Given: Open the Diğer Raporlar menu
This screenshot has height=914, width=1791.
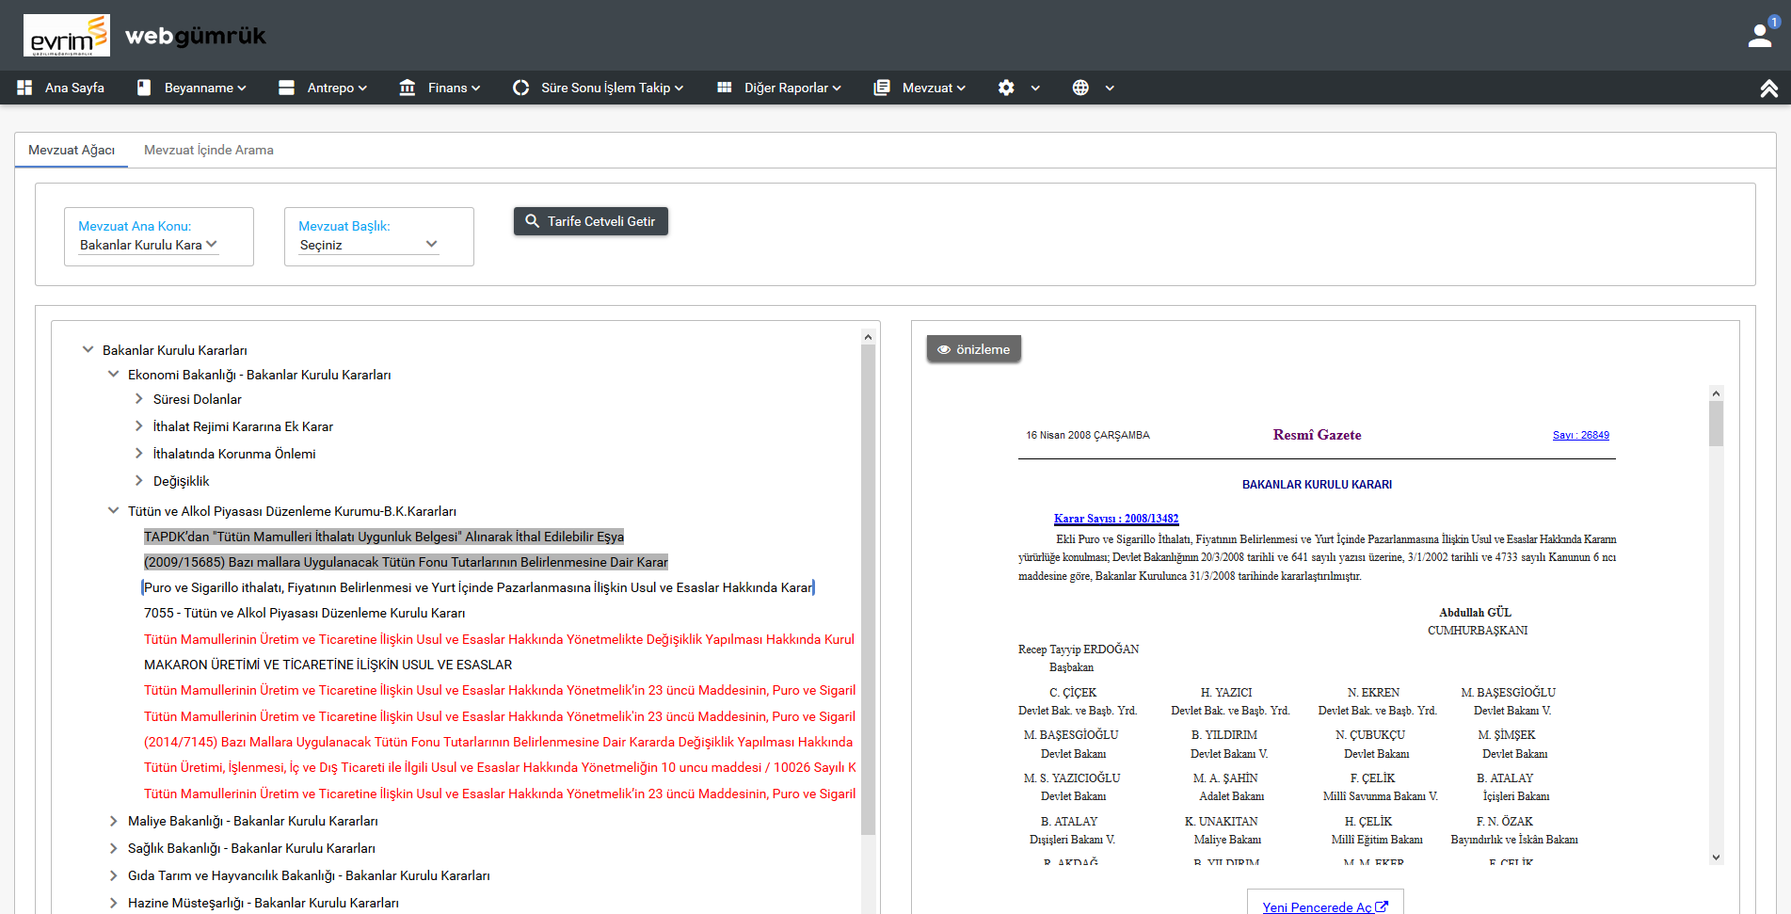Looking at the screenshot, I should tap(785, 88).
